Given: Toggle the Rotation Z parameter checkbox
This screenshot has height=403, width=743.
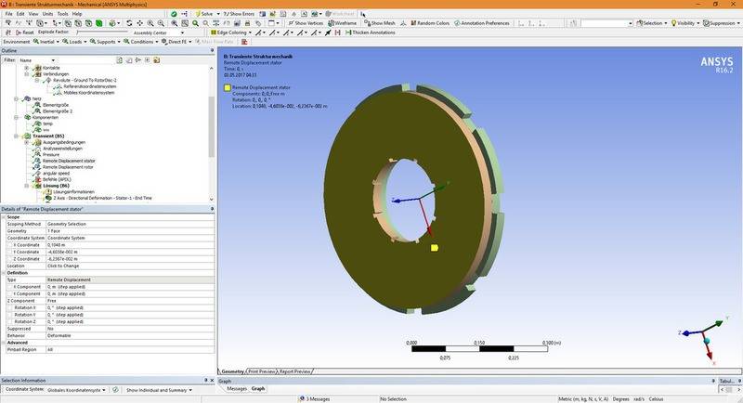Looking at the screenshot, I should click(10, 321).
